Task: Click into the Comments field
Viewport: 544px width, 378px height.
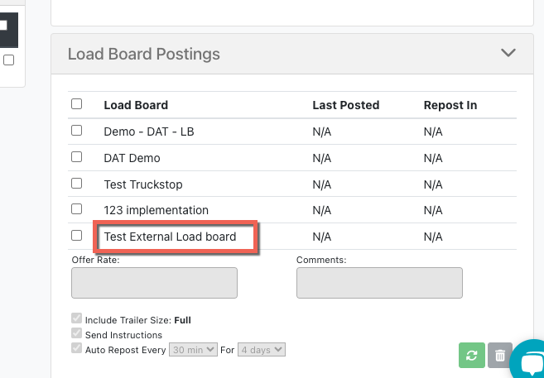Action: pos(379,283)
